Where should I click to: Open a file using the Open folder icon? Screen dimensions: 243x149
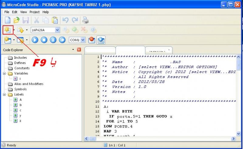16,20
